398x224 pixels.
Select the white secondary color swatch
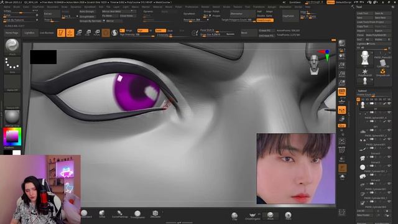point(17,152)
